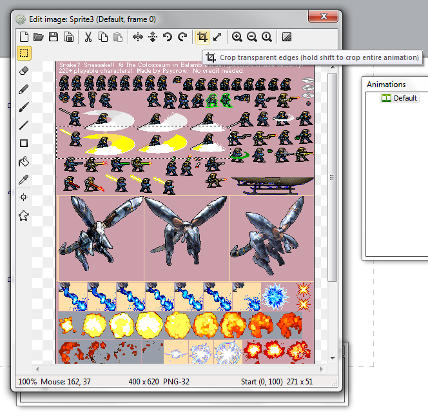Close the Edit image window
Screen dimensions: 428x416
323,16
